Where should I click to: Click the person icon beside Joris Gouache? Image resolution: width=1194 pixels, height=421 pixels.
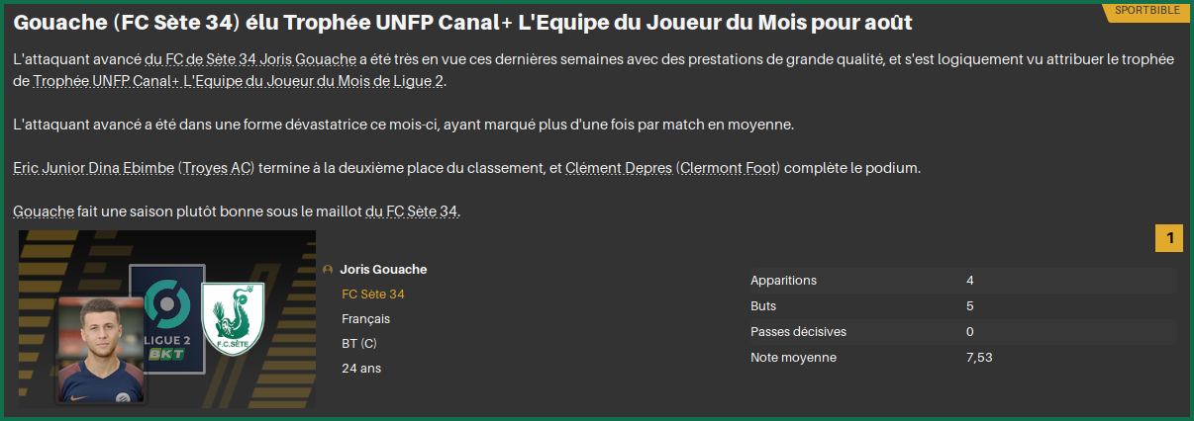328,270
